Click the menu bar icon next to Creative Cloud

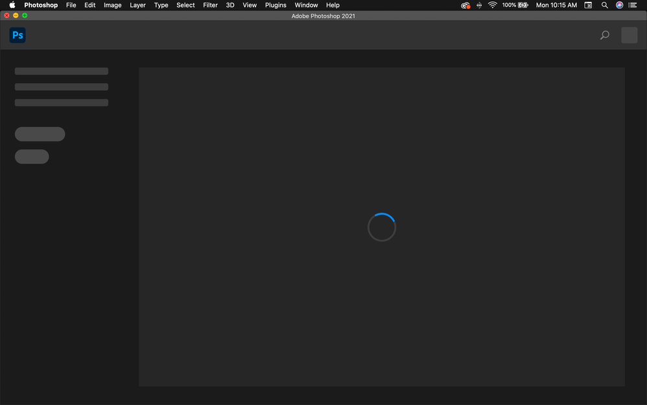click(479, 5)
